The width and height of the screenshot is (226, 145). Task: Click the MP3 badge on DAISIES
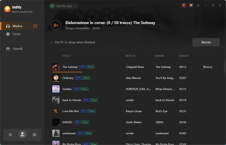click(x=77, y=122)
